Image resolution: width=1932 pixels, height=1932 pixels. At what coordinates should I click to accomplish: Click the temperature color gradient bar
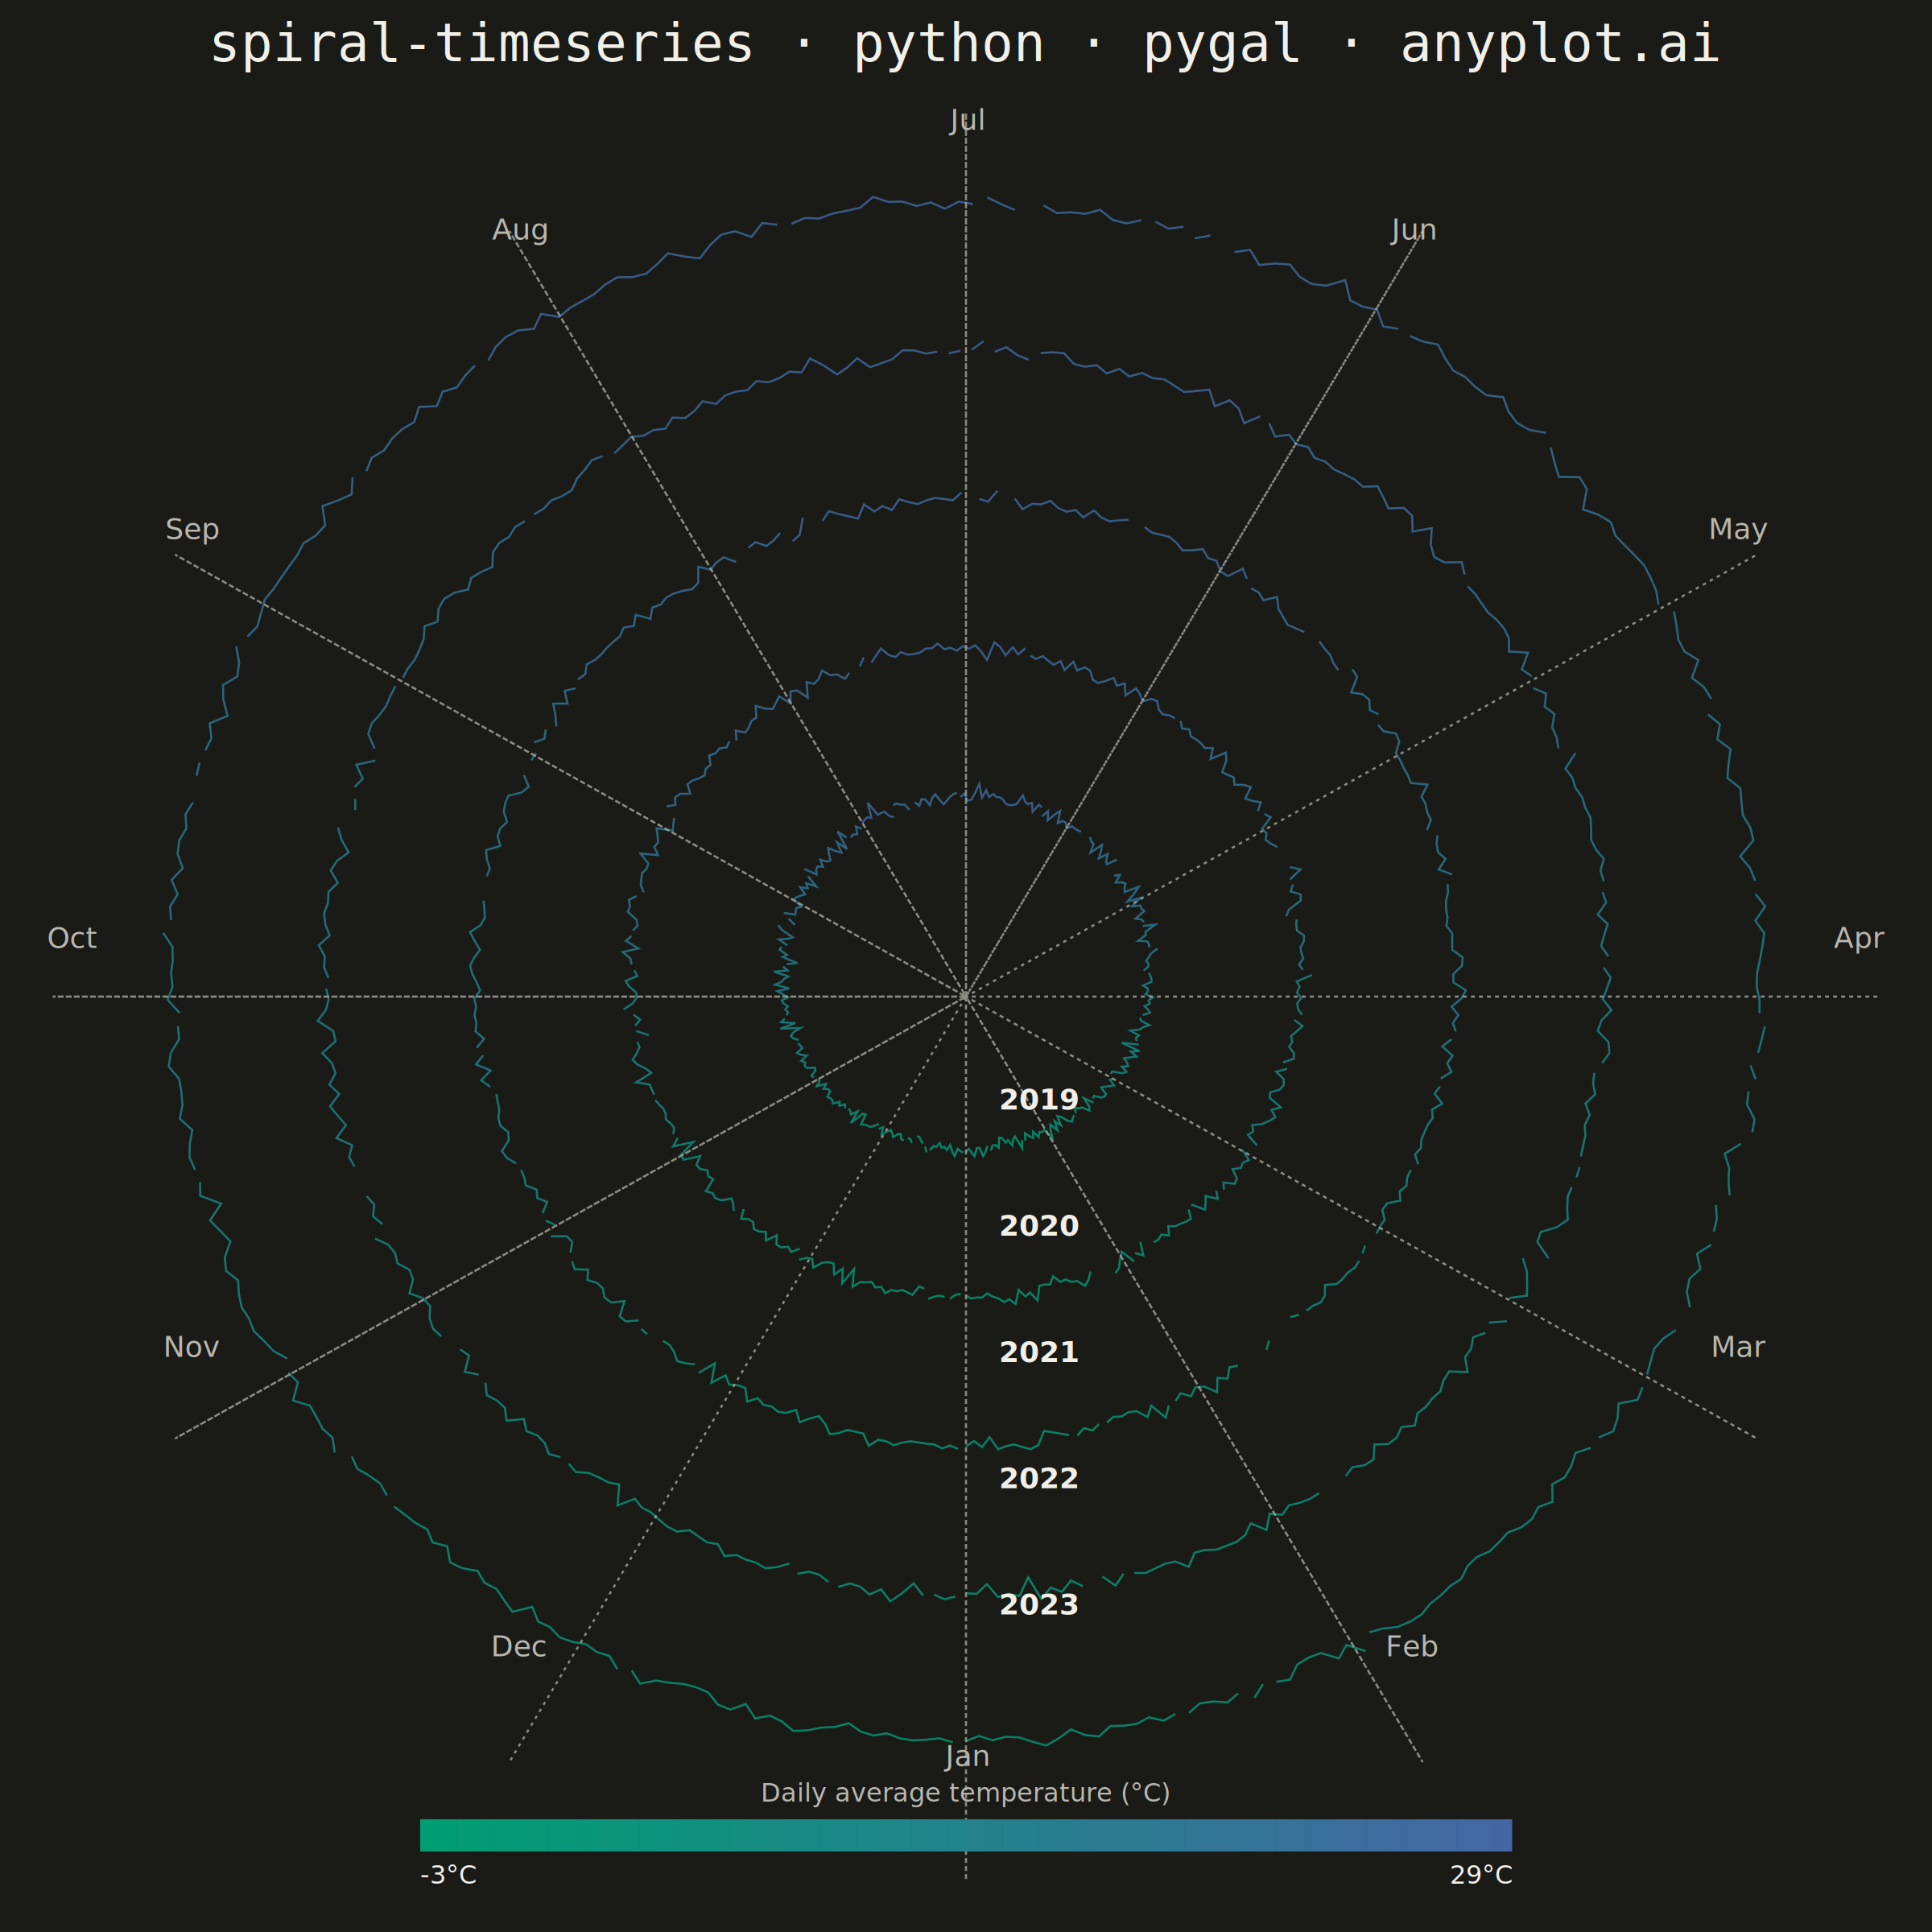(x=966, y=1835)
